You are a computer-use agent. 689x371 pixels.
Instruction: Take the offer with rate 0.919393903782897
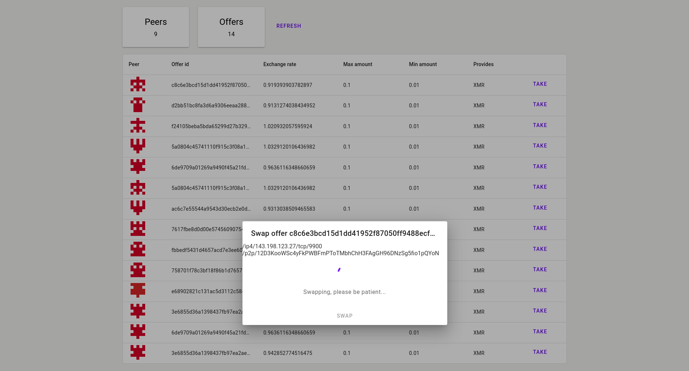pyautogui.click(x=540, y=84)
